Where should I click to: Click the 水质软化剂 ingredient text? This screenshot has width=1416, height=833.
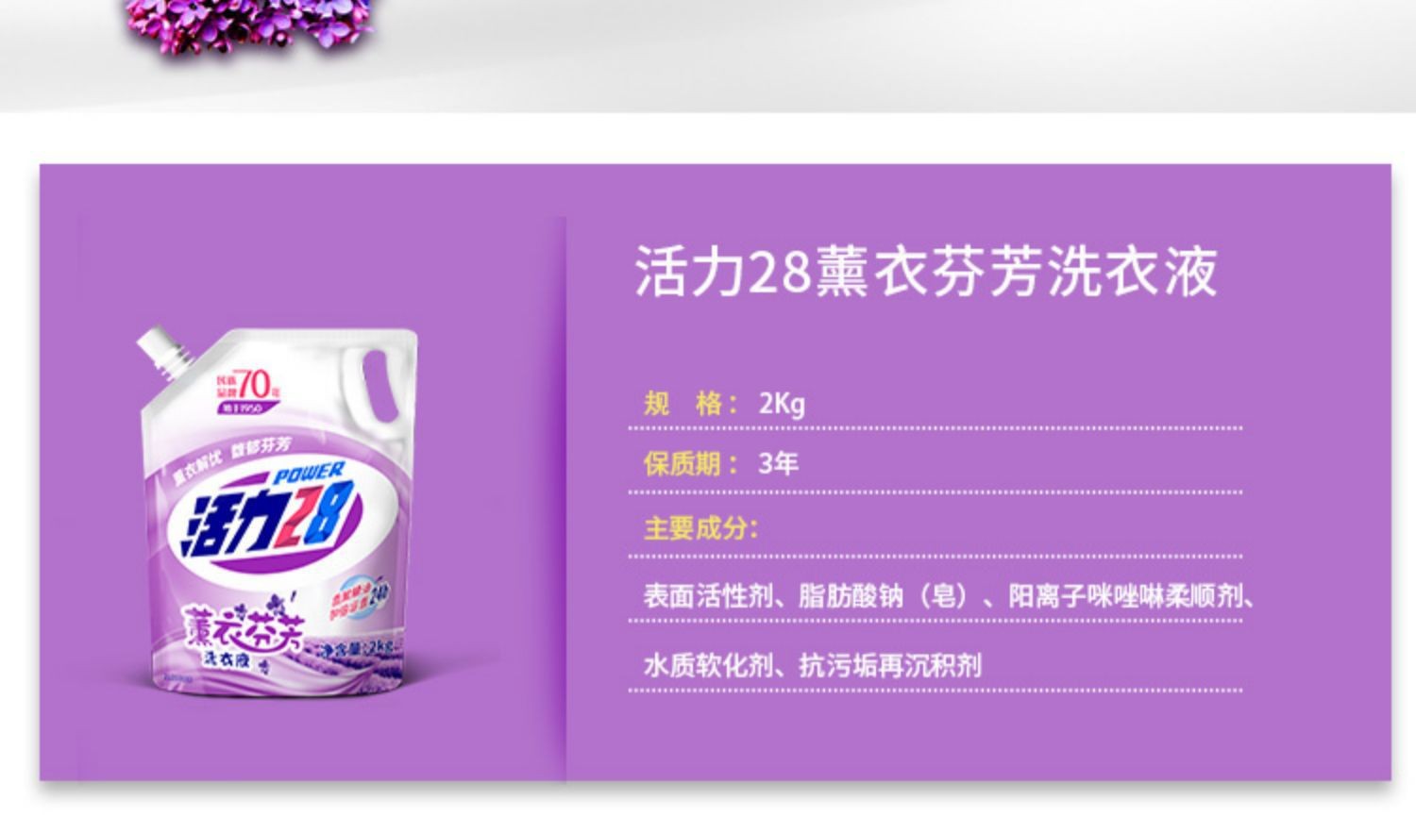[x=707, y=665]
